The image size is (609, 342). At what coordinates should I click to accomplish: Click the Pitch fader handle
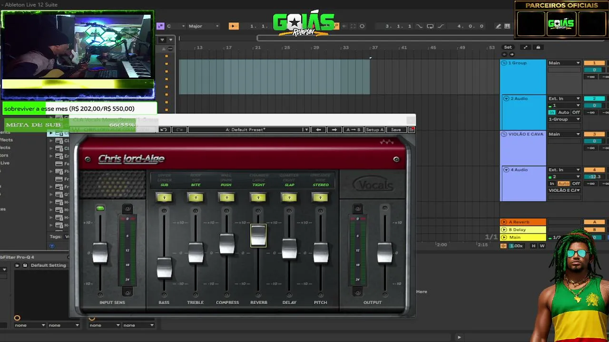321,253
